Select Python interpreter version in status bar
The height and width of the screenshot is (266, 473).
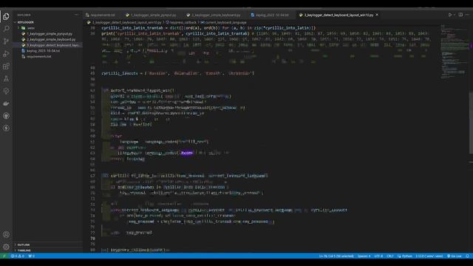pos(429,256)
